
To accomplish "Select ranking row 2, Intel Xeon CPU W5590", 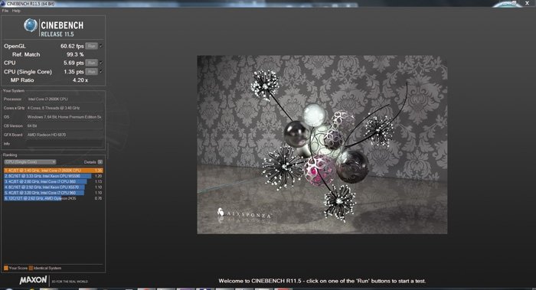I will point(54,176).
